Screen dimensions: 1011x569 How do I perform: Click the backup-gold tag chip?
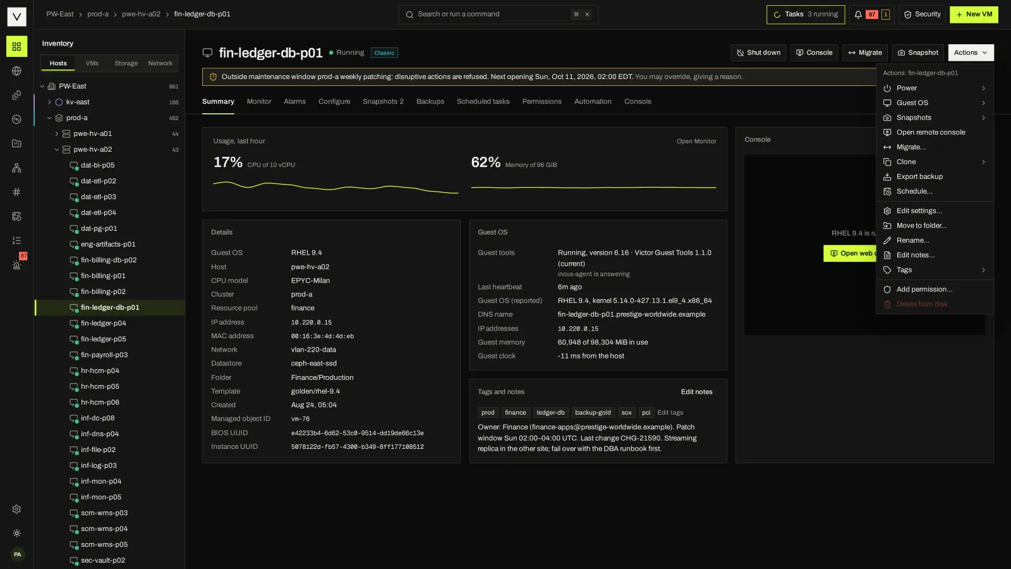[x=593, y=413]
